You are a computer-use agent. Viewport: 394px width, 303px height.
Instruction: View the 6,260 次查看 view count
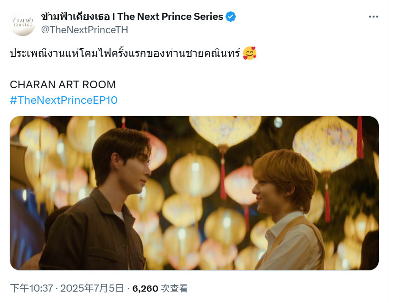[x=160, y=288]
